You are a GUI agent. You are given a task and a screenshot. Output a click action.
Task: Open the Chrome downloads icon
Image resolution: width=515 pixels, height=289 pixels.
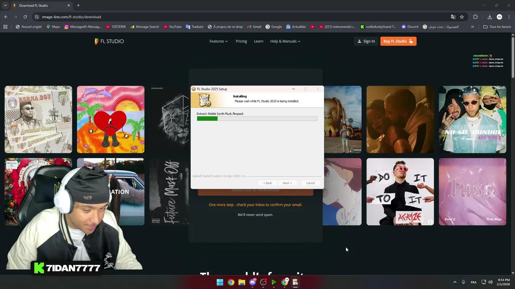point(490,17)
